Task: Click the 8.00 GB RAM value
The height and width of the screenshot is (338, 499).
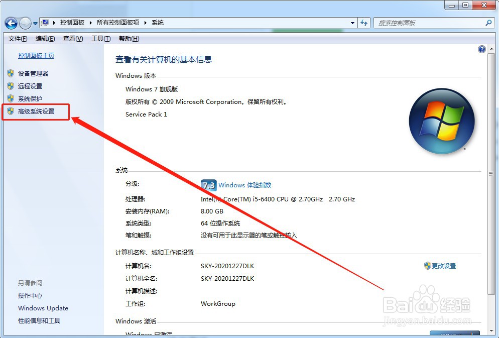Action: coord(212,211)
